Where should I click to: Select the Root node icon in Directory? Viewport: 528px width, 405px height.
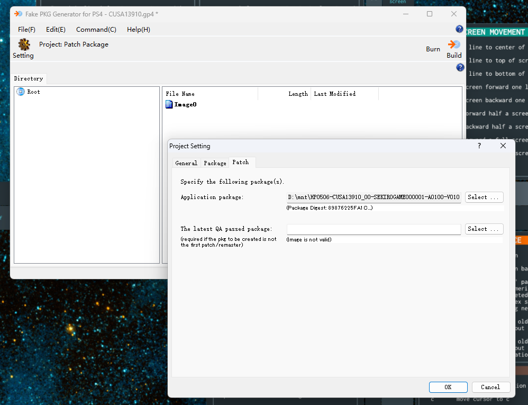(21, 92)
